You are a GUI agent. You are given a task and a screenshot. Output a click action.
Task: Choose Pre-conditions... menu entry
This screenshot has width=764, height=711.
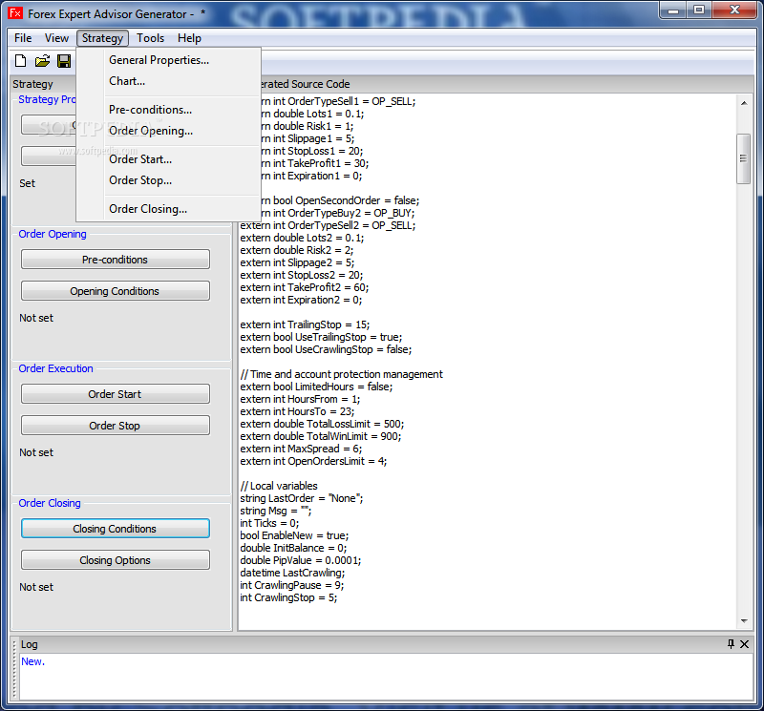coord(168,110)
